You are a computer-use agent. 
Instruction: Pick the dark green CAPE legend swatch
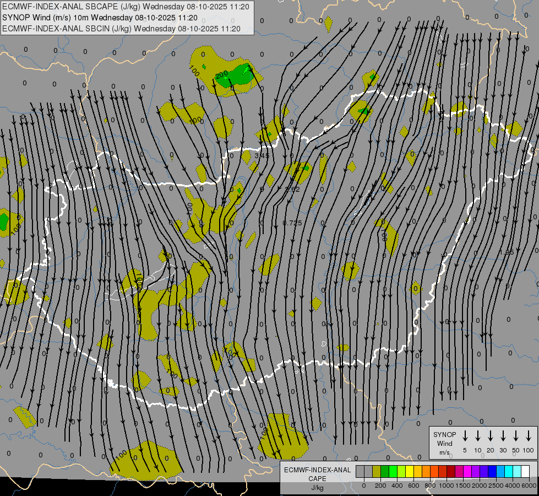385,472
